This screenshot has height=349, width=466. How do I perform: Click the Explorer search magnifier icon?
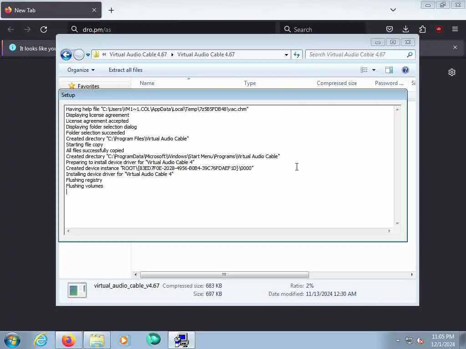point(410,55)
